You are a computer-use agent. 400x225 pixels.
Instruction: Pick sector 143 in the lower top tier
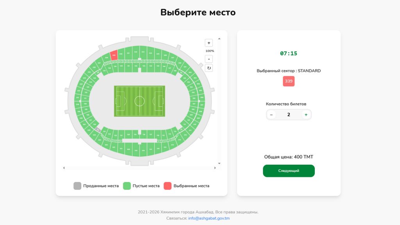click(143, 66)
